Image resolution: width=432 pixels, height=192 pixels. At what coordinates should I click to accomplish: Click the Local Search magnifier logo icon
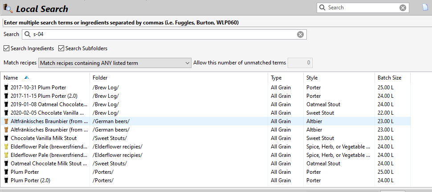pyautogui.click(x=8, y=8)
